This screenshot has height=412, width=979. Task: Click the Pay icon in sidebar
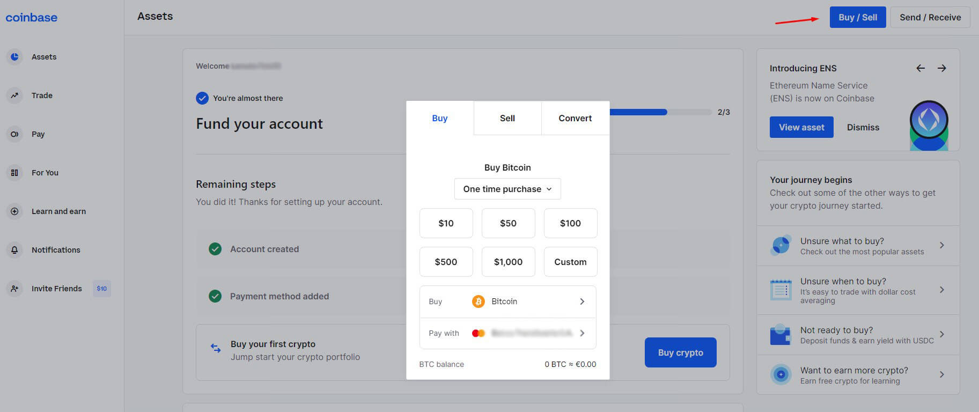pos(14,134)
